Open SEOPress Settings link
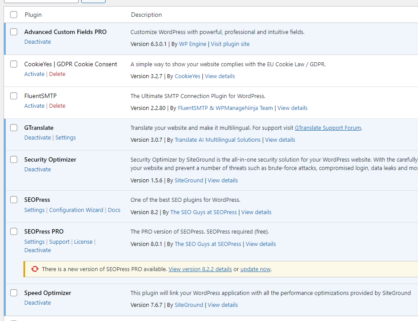The width and height of the screenshot is (418, 321). [x=34, y=210]
